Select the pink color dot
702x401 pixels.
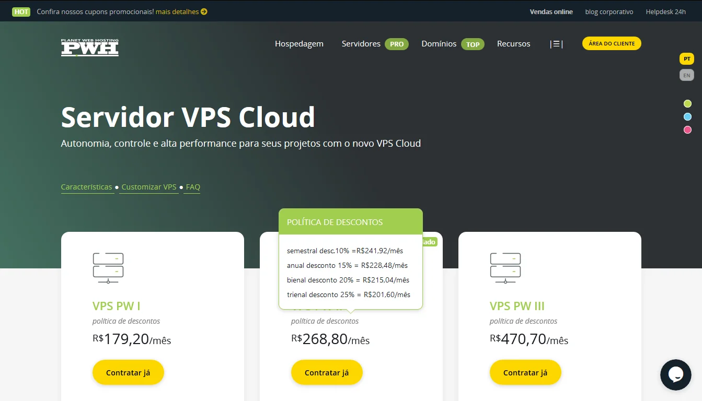coord(687,129)
